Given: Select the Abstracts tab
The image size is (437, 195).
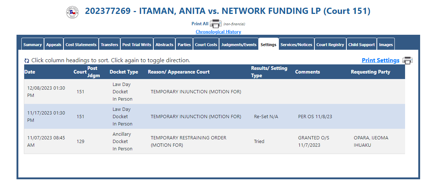Looking at the screenshot, I should [164, 44].
